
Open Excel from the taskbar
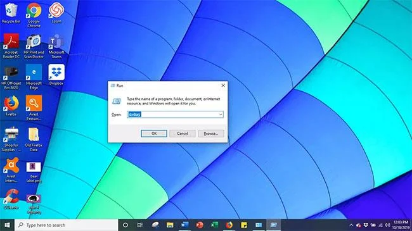click(214, 225)
